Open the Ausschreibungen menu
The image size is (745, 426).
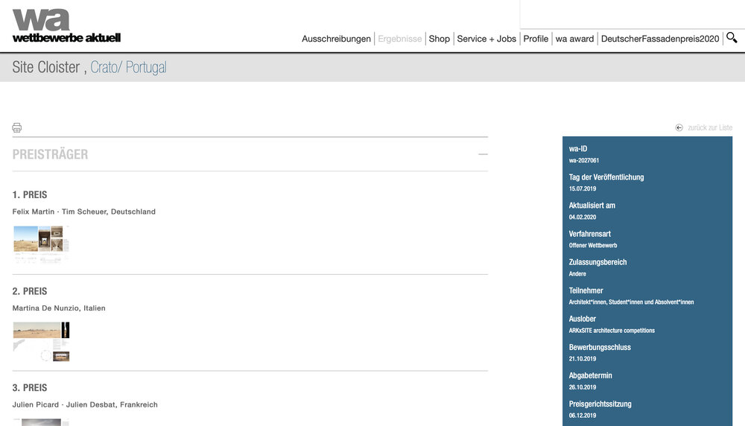[x=336, y=39]
